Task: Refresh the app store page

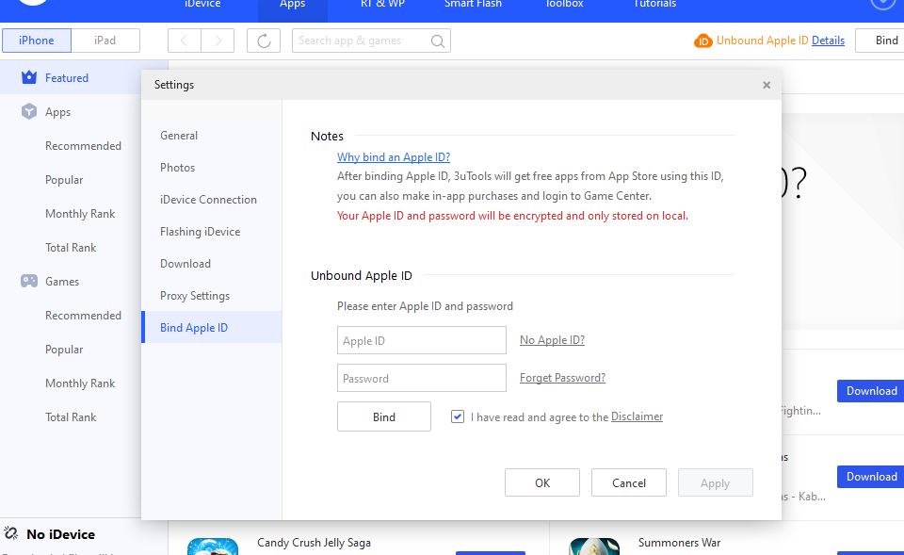Action: [264, 41]
